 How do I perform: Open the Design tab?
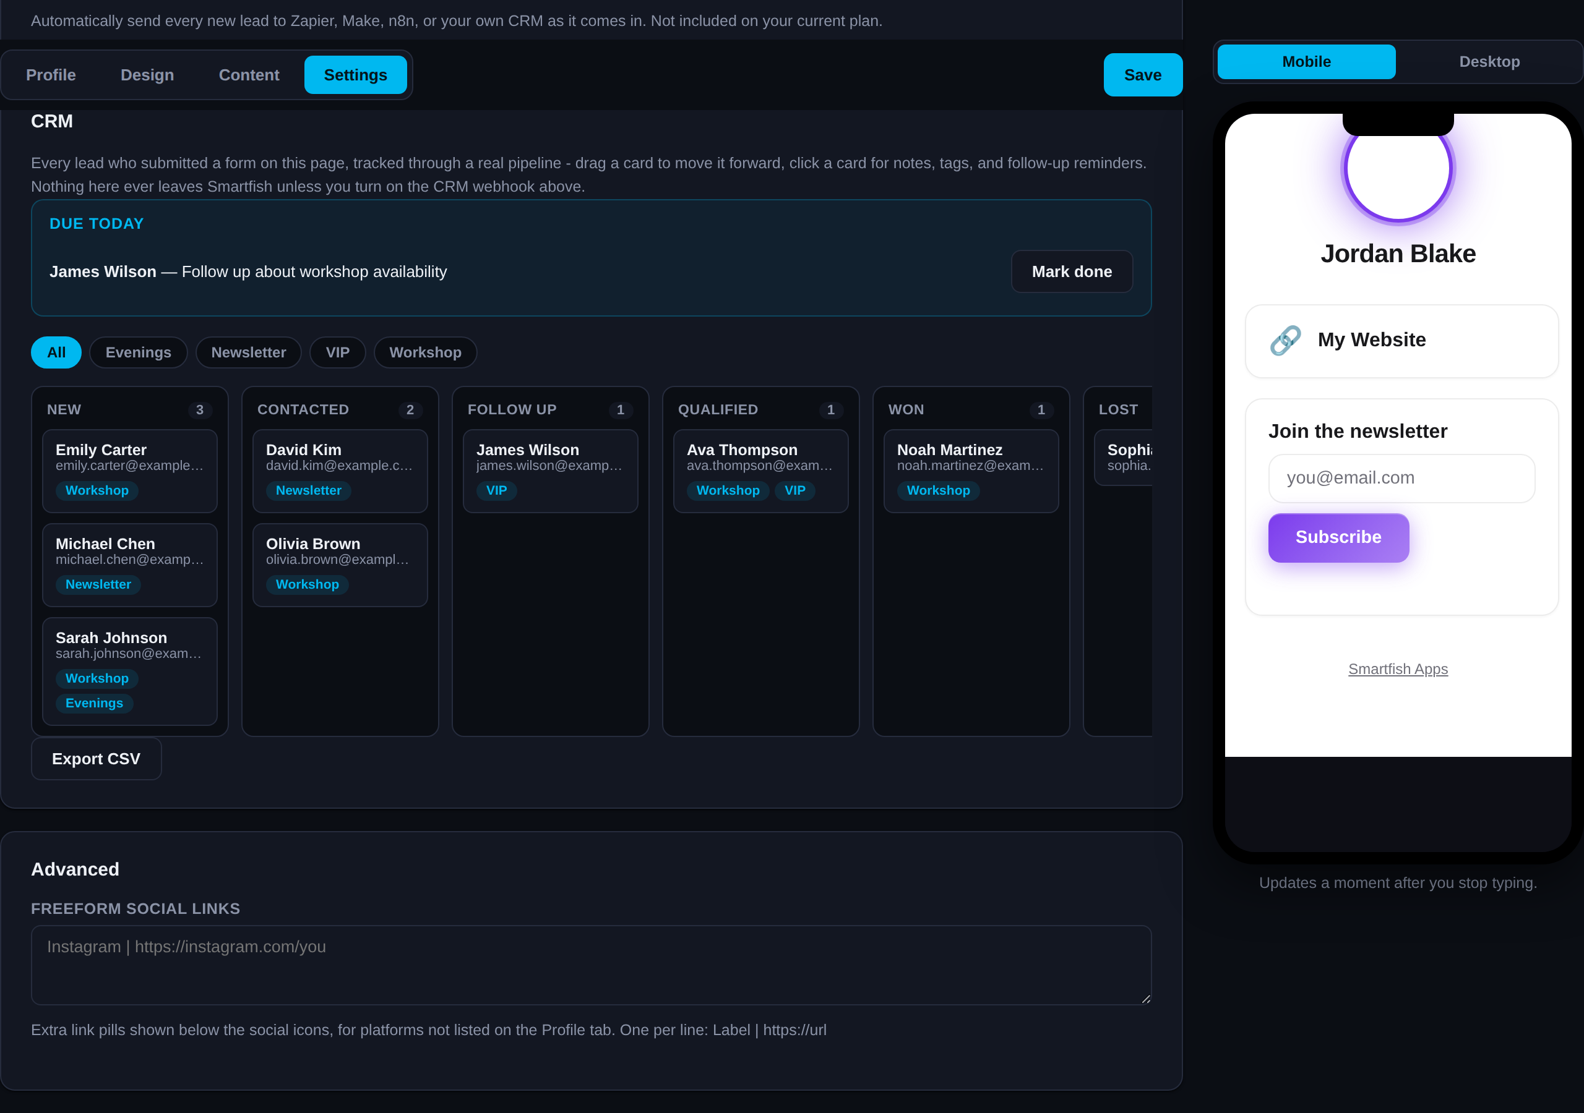[x=147, y=75]
